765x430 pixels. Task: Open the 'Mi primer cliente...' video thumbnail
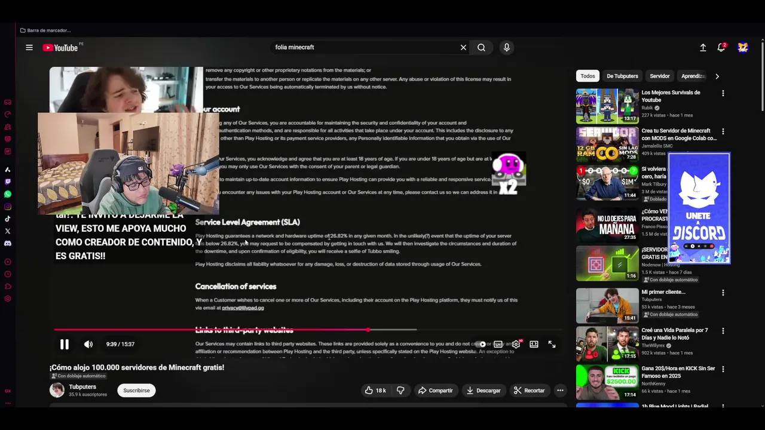(x=607, y=305)
